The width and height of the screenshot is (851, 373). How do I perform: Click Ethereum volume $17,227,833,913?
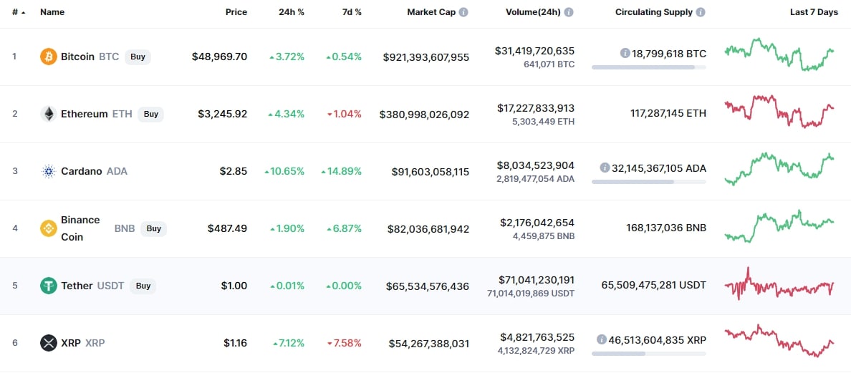[x=536, y=108]
